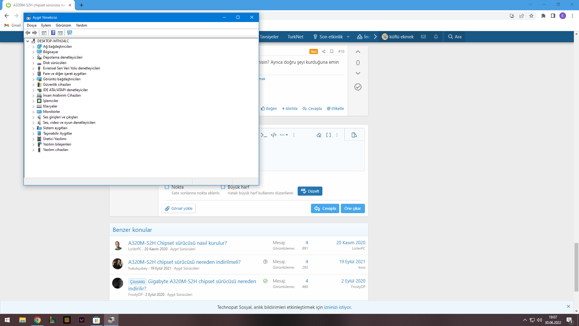Click the eraser remove-formatting editor icon
The width and height of the screenshot is (579, 326).
[x=319, y=135]
